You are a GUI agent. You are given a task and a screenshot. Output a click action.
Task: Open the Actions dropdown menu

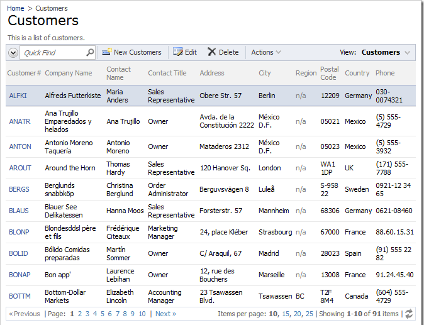click(x=266, y=52)
